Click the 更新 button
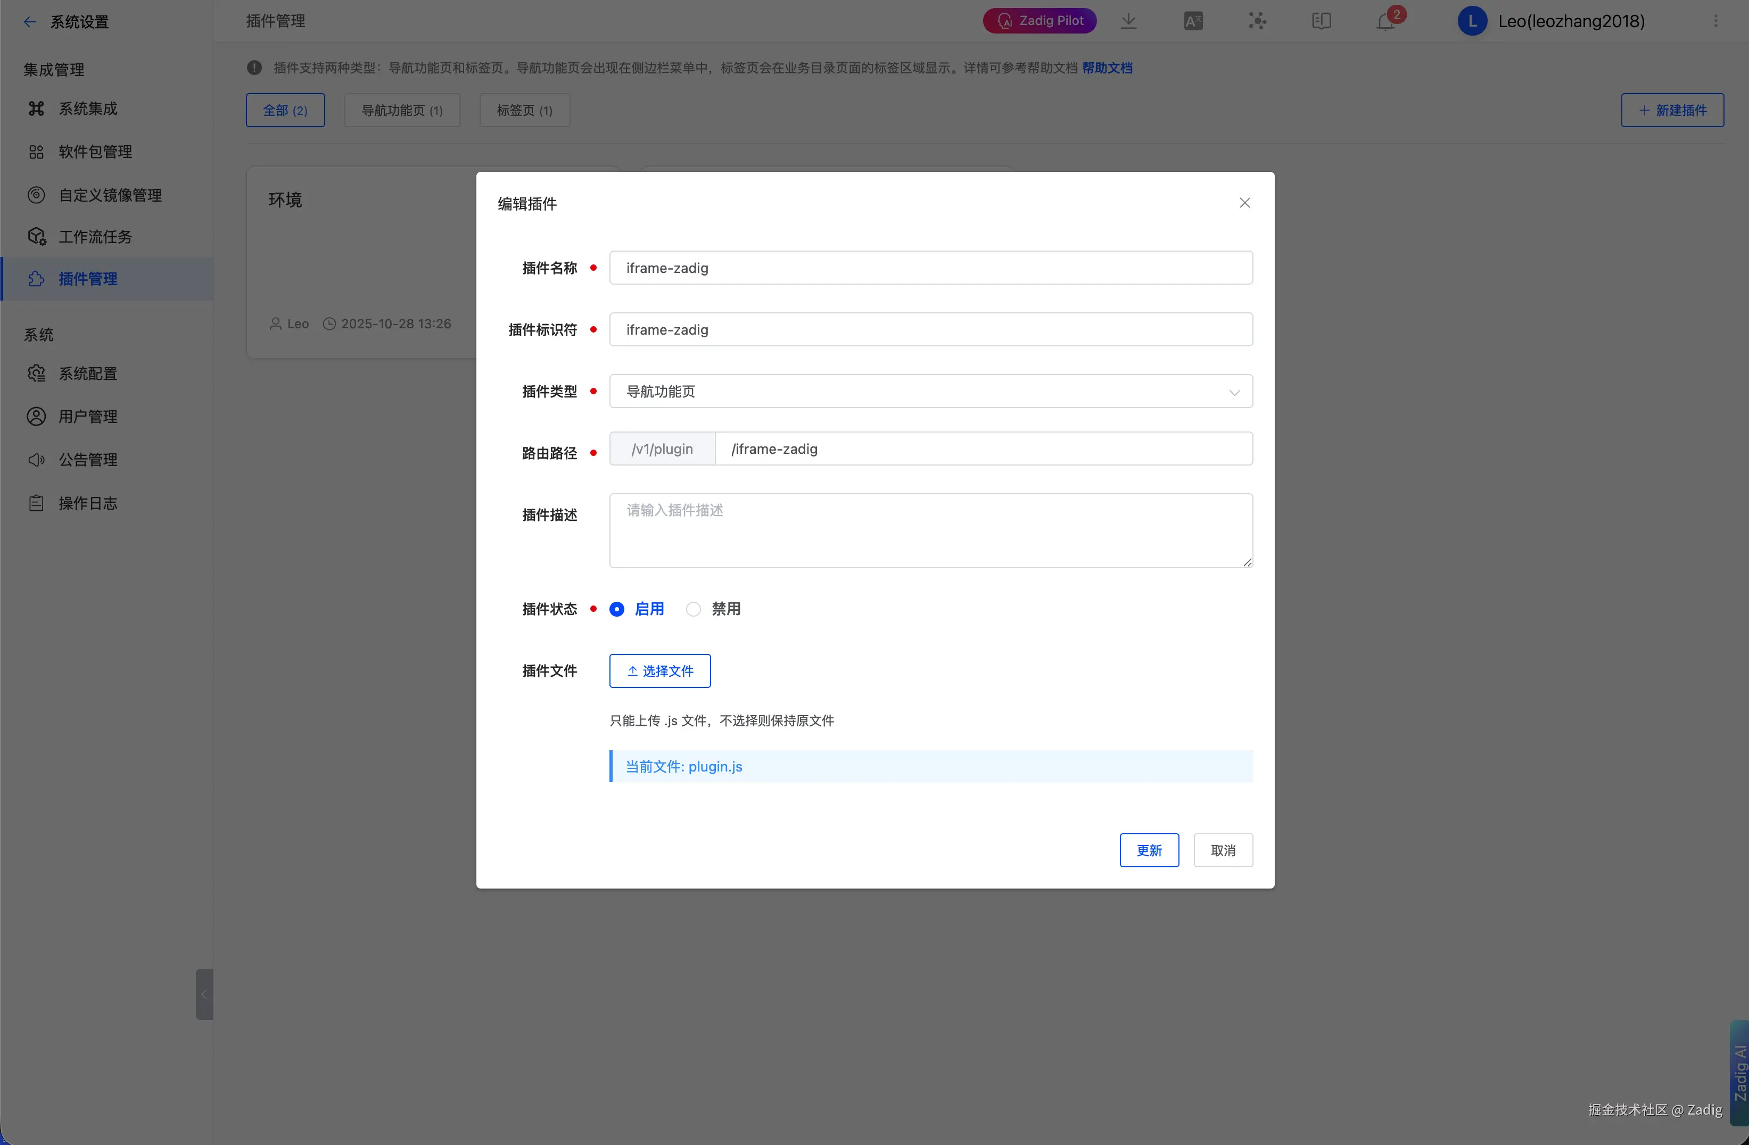Image resolution: width=1749 pixels, height=1145 pixels. coord(1149,850)
